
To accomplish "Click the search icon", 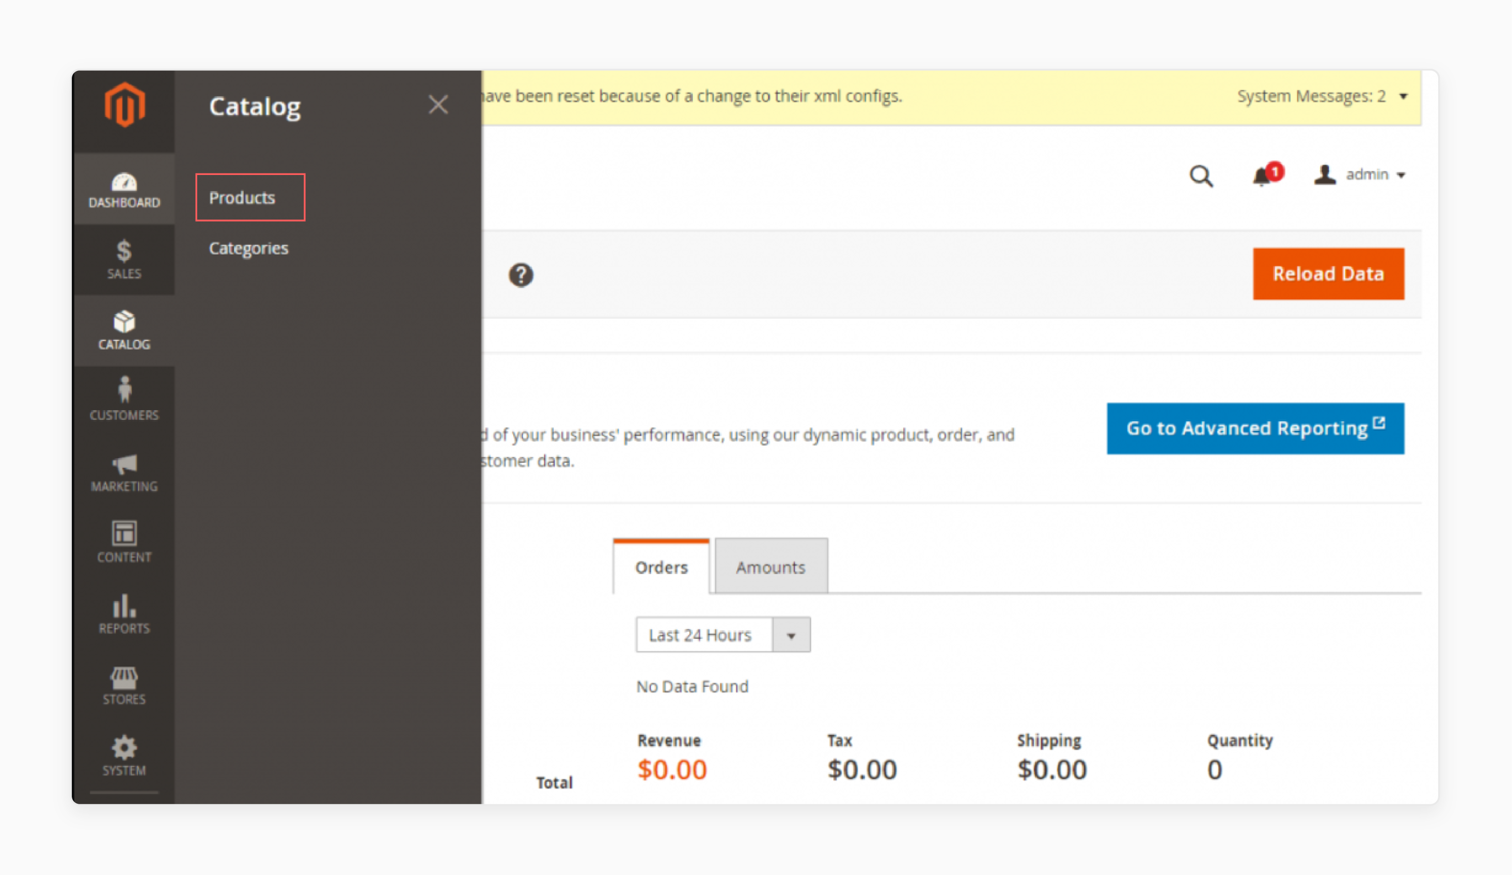I will click(1203, 175).
